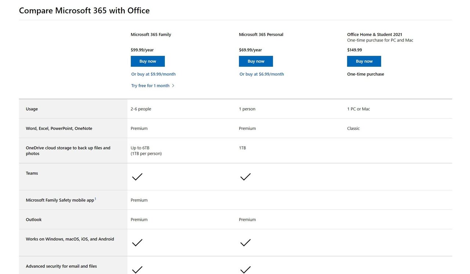Click the Microsoft 365 Personal column heading
The image size is (470, 274).
(x=261, y=34)
